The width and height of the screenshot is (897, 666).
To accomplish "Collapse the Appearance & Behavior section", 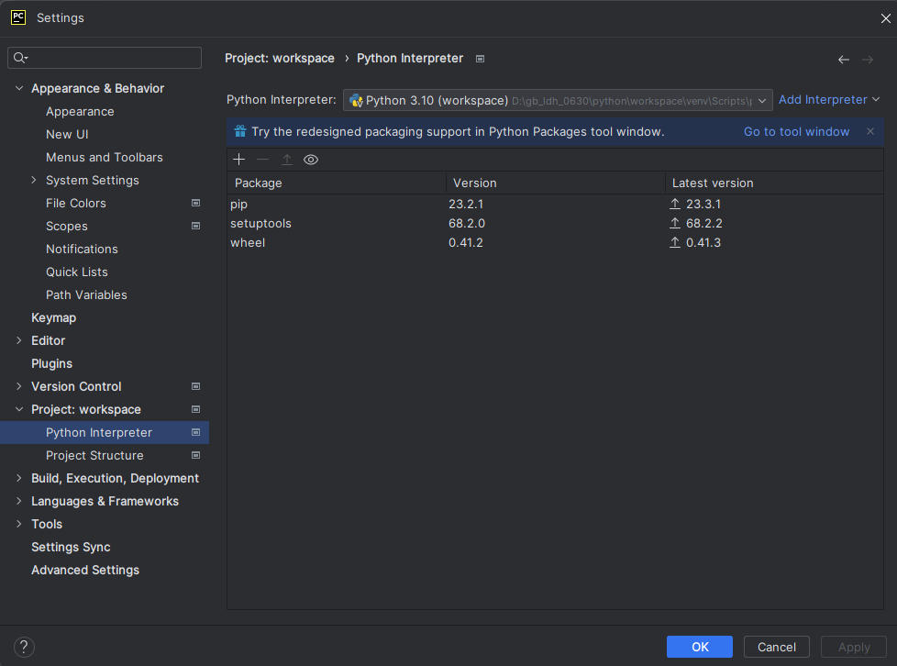I will click(x=19, y=88).
